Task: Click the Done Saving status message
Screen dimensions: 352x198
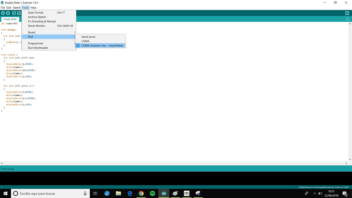Action: coord(8,169)
